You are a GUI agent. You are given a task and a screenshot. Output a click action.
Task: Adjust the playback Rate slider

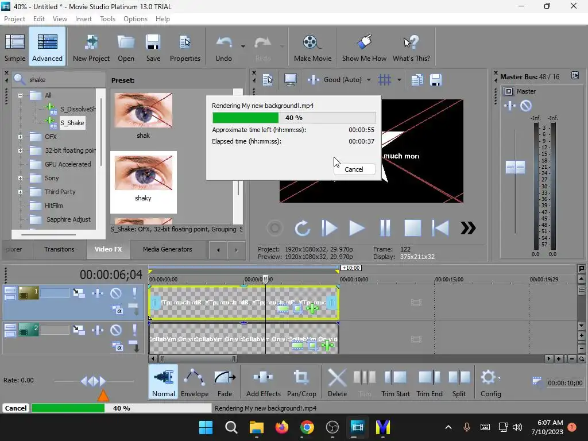[94, 381]
